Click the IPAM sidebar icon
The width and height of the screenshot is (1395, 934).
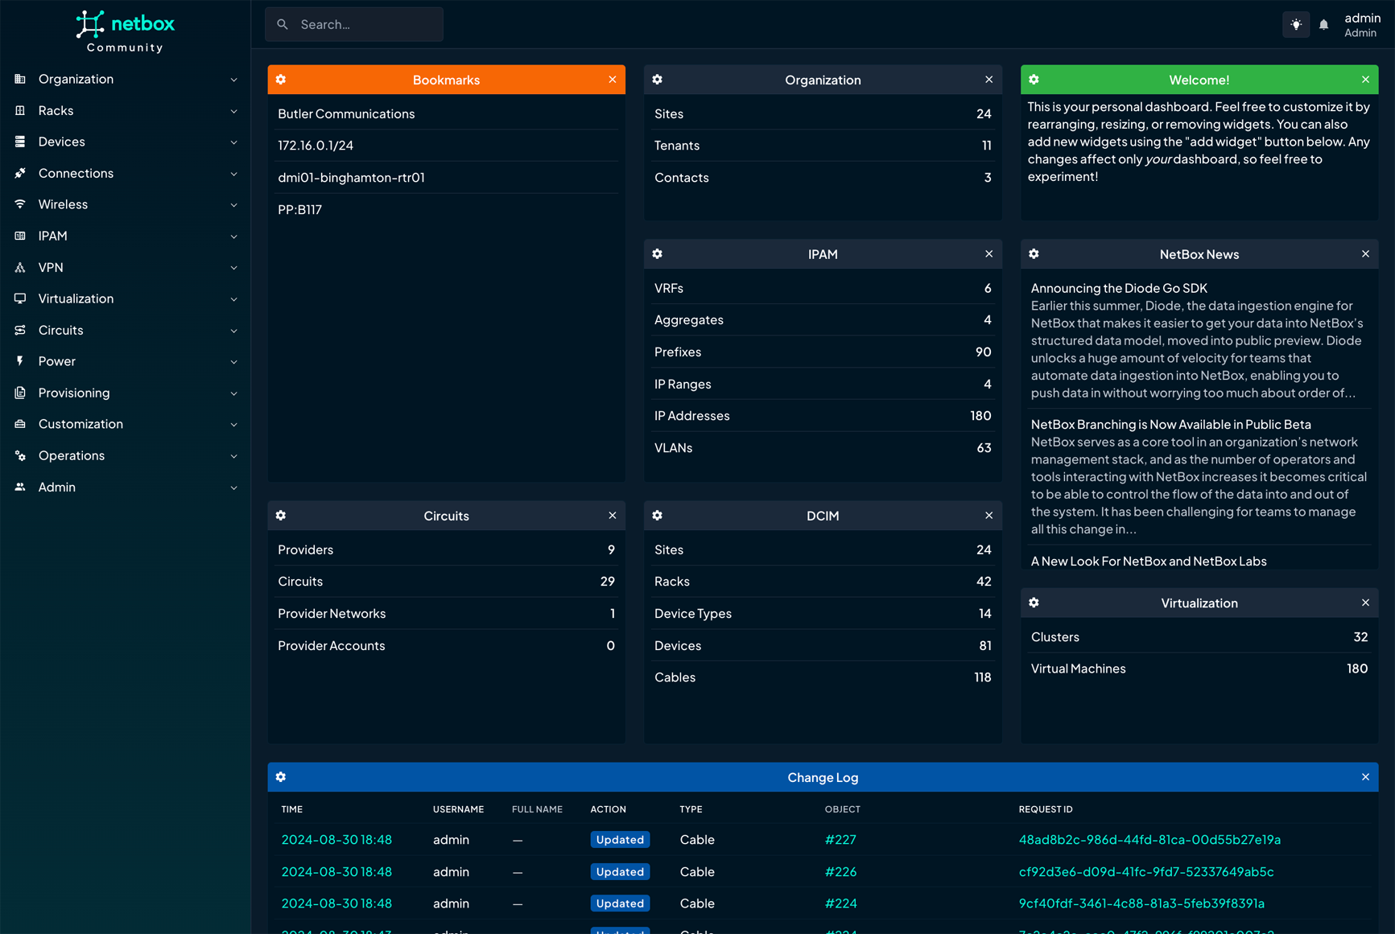[20, 236]
